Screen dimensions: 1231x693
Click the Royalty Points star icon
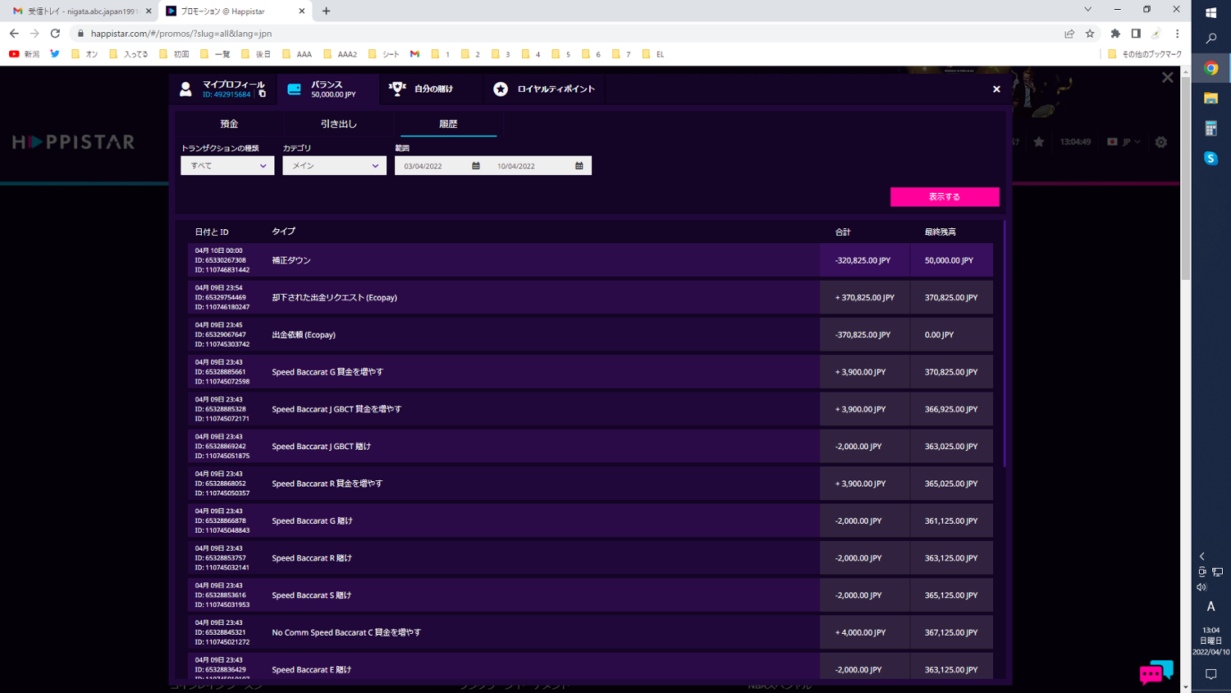(501, 89)
